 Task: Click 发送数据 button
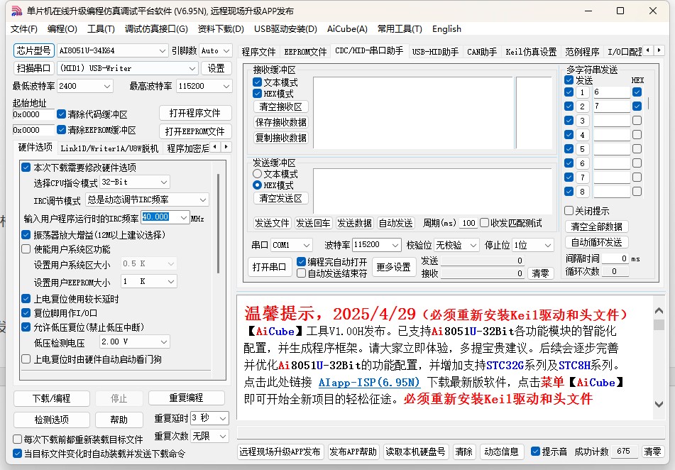(x=354, y=223)
